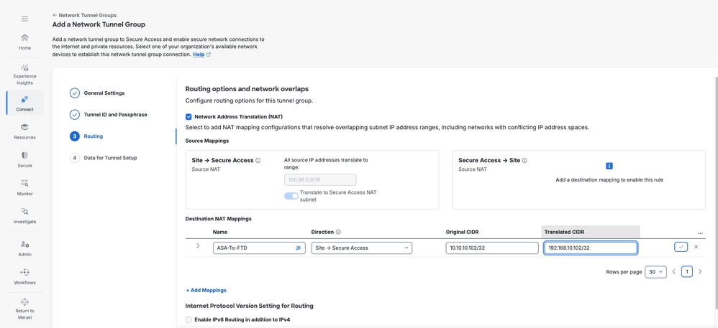718x328 pixels.
Task: Open Direction dropdown Site → Secure Access
Action: coord(362,248)
